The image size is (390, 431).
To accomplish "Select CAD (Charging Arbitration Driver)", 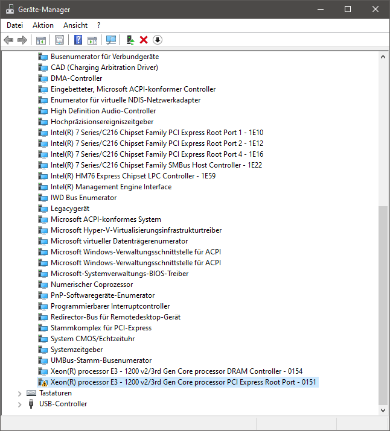I will [104, 68].
